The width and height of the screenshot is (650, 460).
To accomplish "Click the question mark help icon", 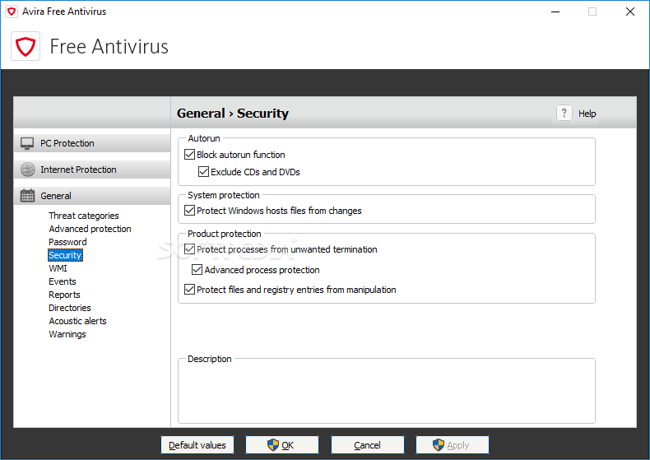I will click(564, 113).
